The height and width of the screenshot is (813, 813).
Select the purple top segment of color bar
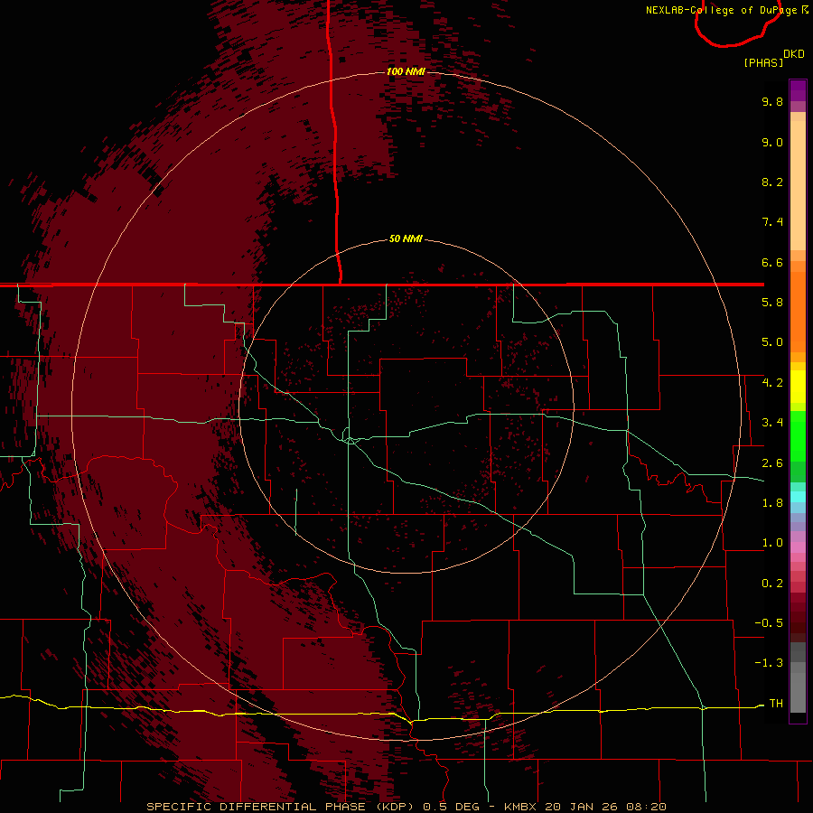pyautogui.click(x=798, y=90)
